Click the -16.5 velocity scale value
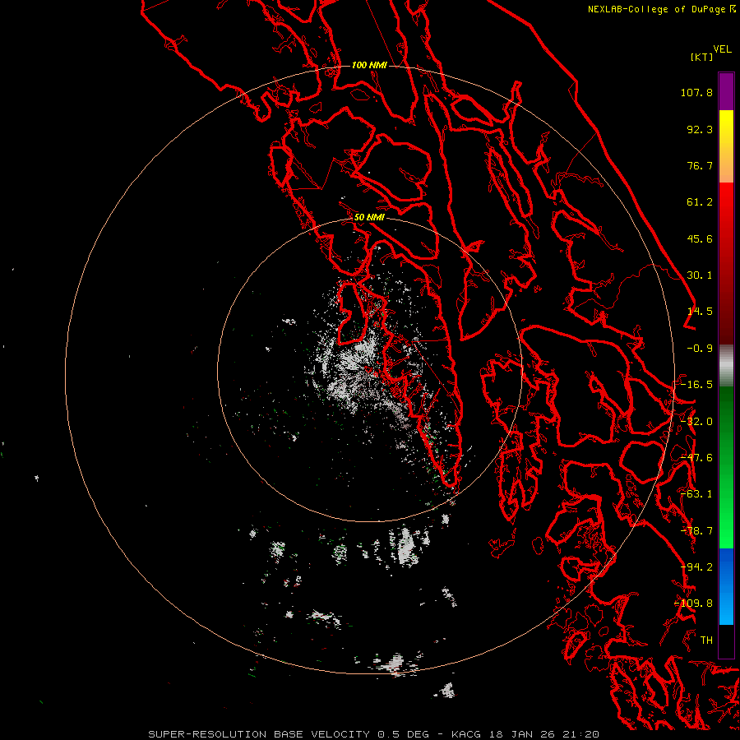740x740 pixels. click(696, 385)
